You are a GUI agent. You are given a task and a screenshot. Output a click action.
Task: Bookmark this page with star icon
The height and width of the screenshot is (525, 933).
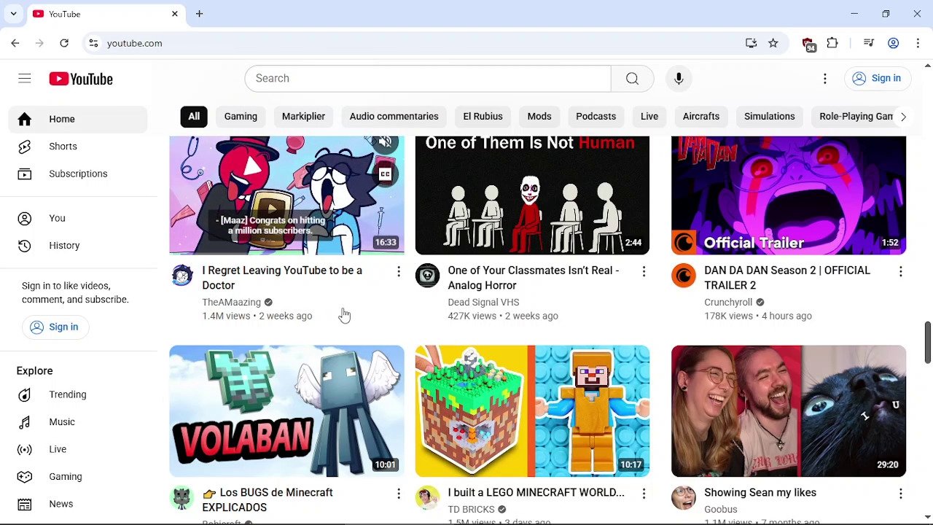[773, 43]
